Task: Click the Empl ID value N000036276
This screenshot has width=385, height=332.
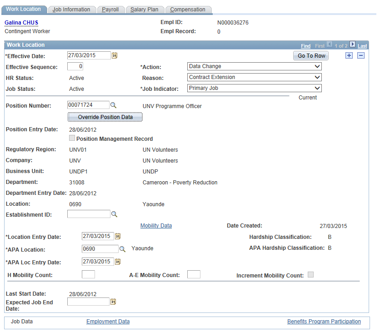Action: pos(233,23)
